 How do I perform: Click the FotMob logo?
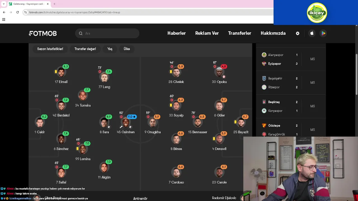point(43,33)
